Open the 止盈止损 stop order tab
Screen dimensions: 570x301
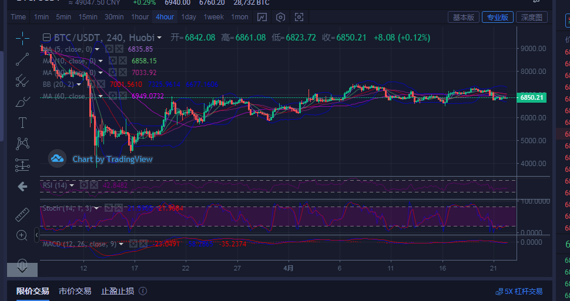118,291
